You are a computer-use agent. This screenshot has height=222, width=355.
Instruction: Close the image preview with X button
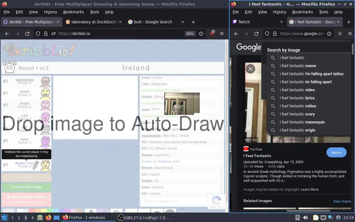point(250,69)
